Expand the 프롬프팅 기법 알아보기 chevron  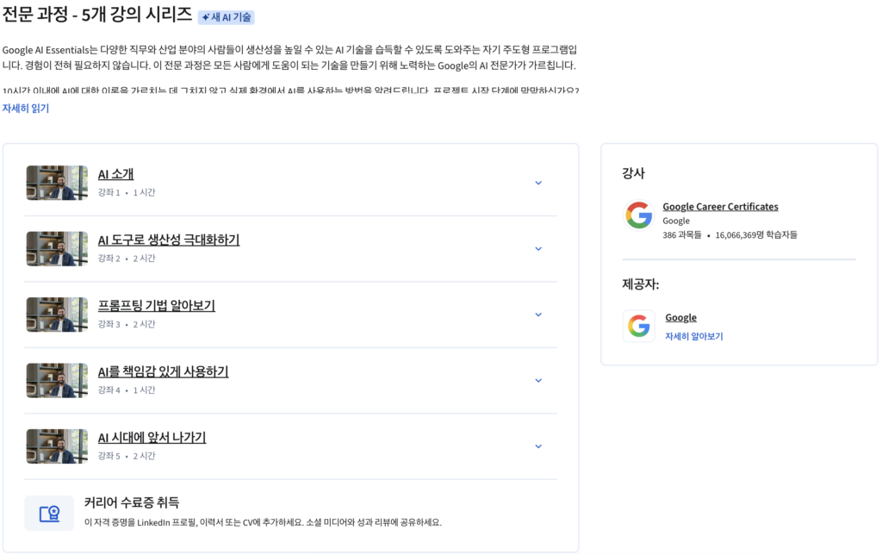point(538,315)
